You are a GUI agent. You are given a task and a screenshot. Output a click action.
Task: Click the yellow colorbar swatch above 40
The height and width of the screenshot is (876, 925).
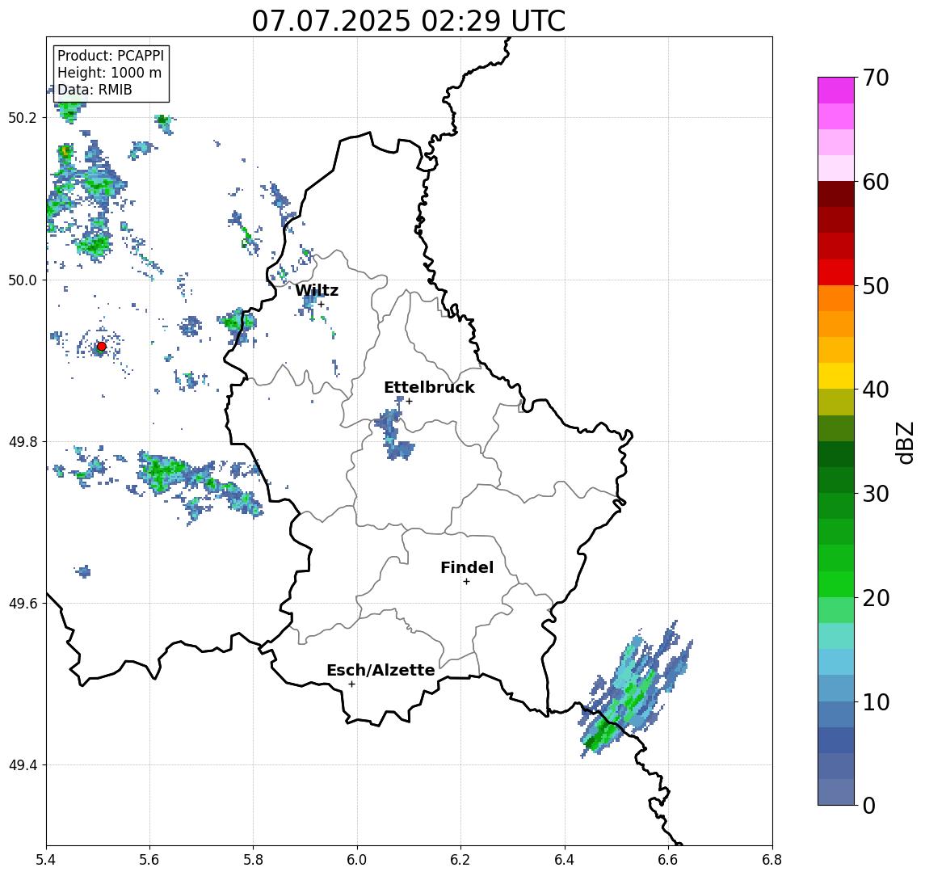tap(836, 376)
